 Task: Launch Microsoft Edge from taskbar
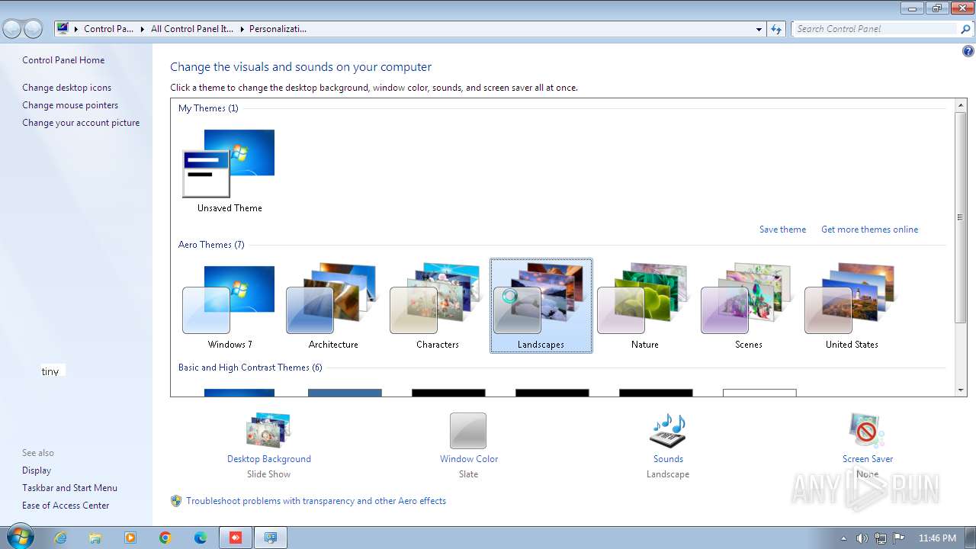point(201,538)
